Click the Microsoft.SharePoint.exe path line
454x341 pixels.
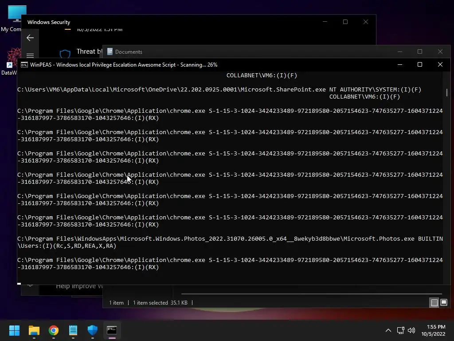219,90
